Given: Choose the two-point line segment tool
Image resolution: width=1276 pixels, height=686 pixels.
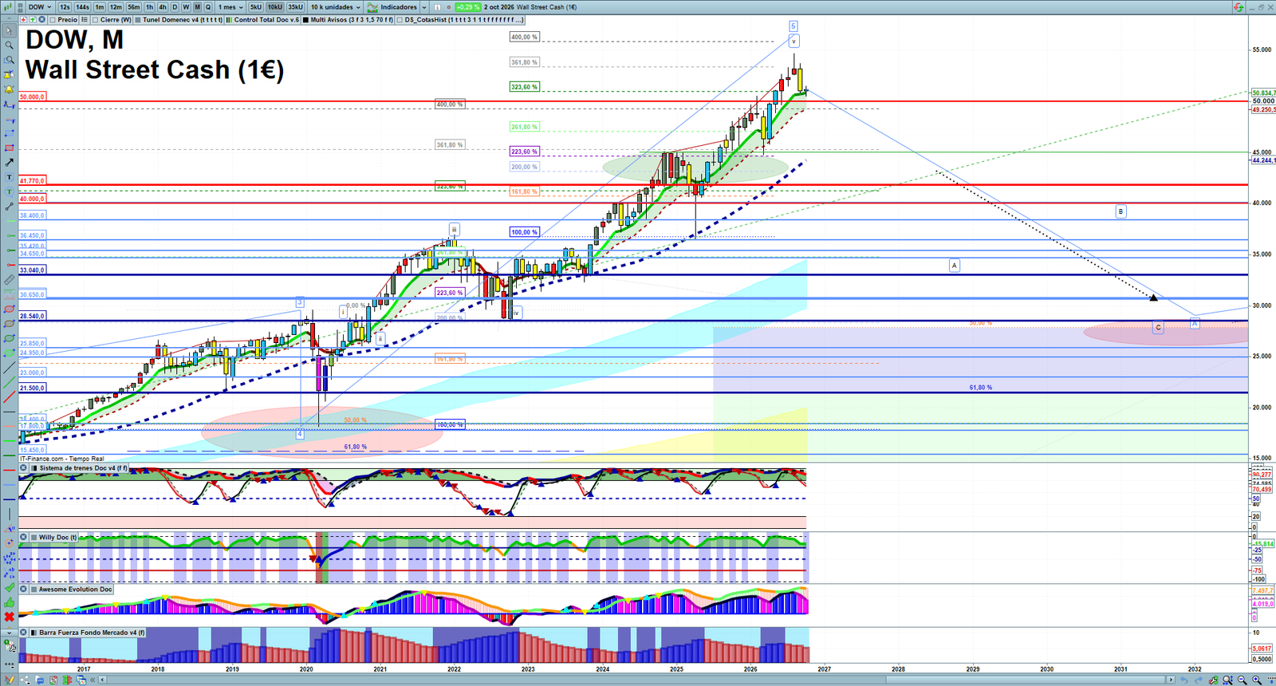Looking at the screenshot, I should coord(9,207).
